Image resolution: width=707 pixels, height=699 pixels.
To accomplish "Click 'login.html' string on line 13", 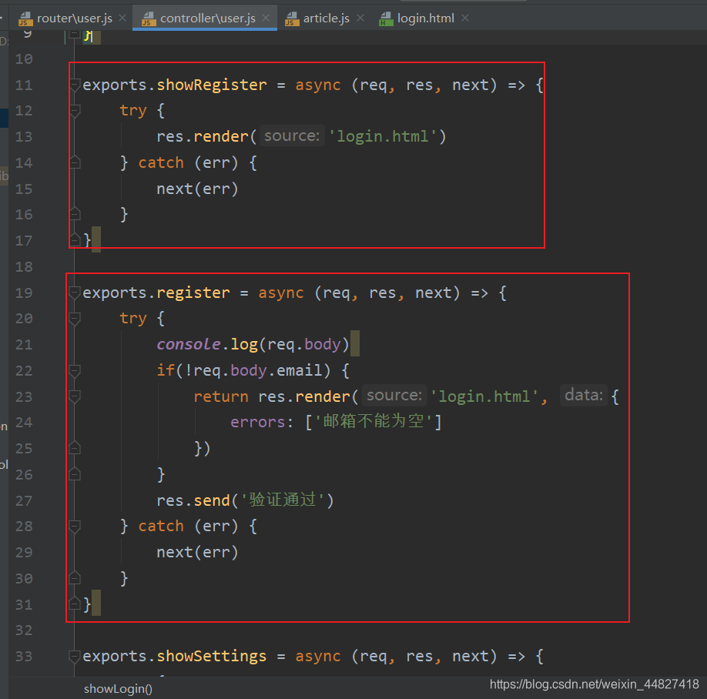I will tap(382, 136).
